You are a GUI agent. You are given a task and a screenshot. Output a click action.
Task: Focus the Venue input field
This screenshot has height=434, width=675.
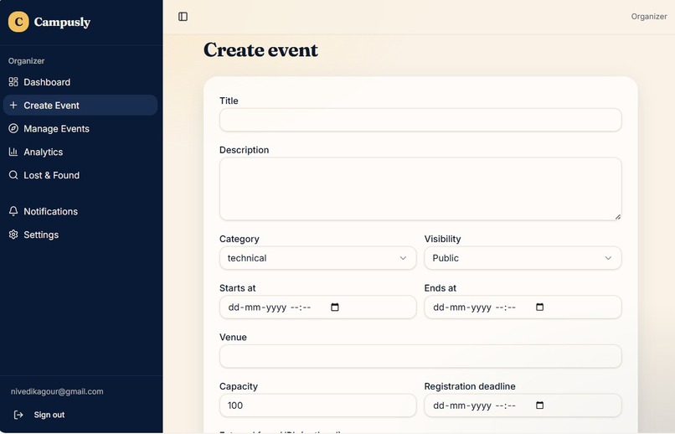pyautogui.click(x=420, y=356)
